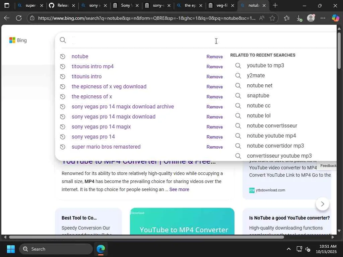Switch to the 'veg-fil' archive tab

click(x=221, y=5)
